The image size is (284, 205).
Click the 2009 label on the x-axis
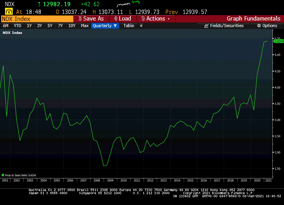[x=110, y=181]
